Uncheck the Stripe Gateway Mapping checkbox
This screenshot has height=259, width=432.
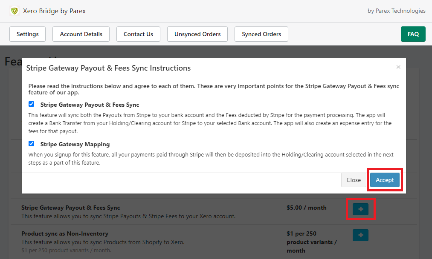point(32,144)
